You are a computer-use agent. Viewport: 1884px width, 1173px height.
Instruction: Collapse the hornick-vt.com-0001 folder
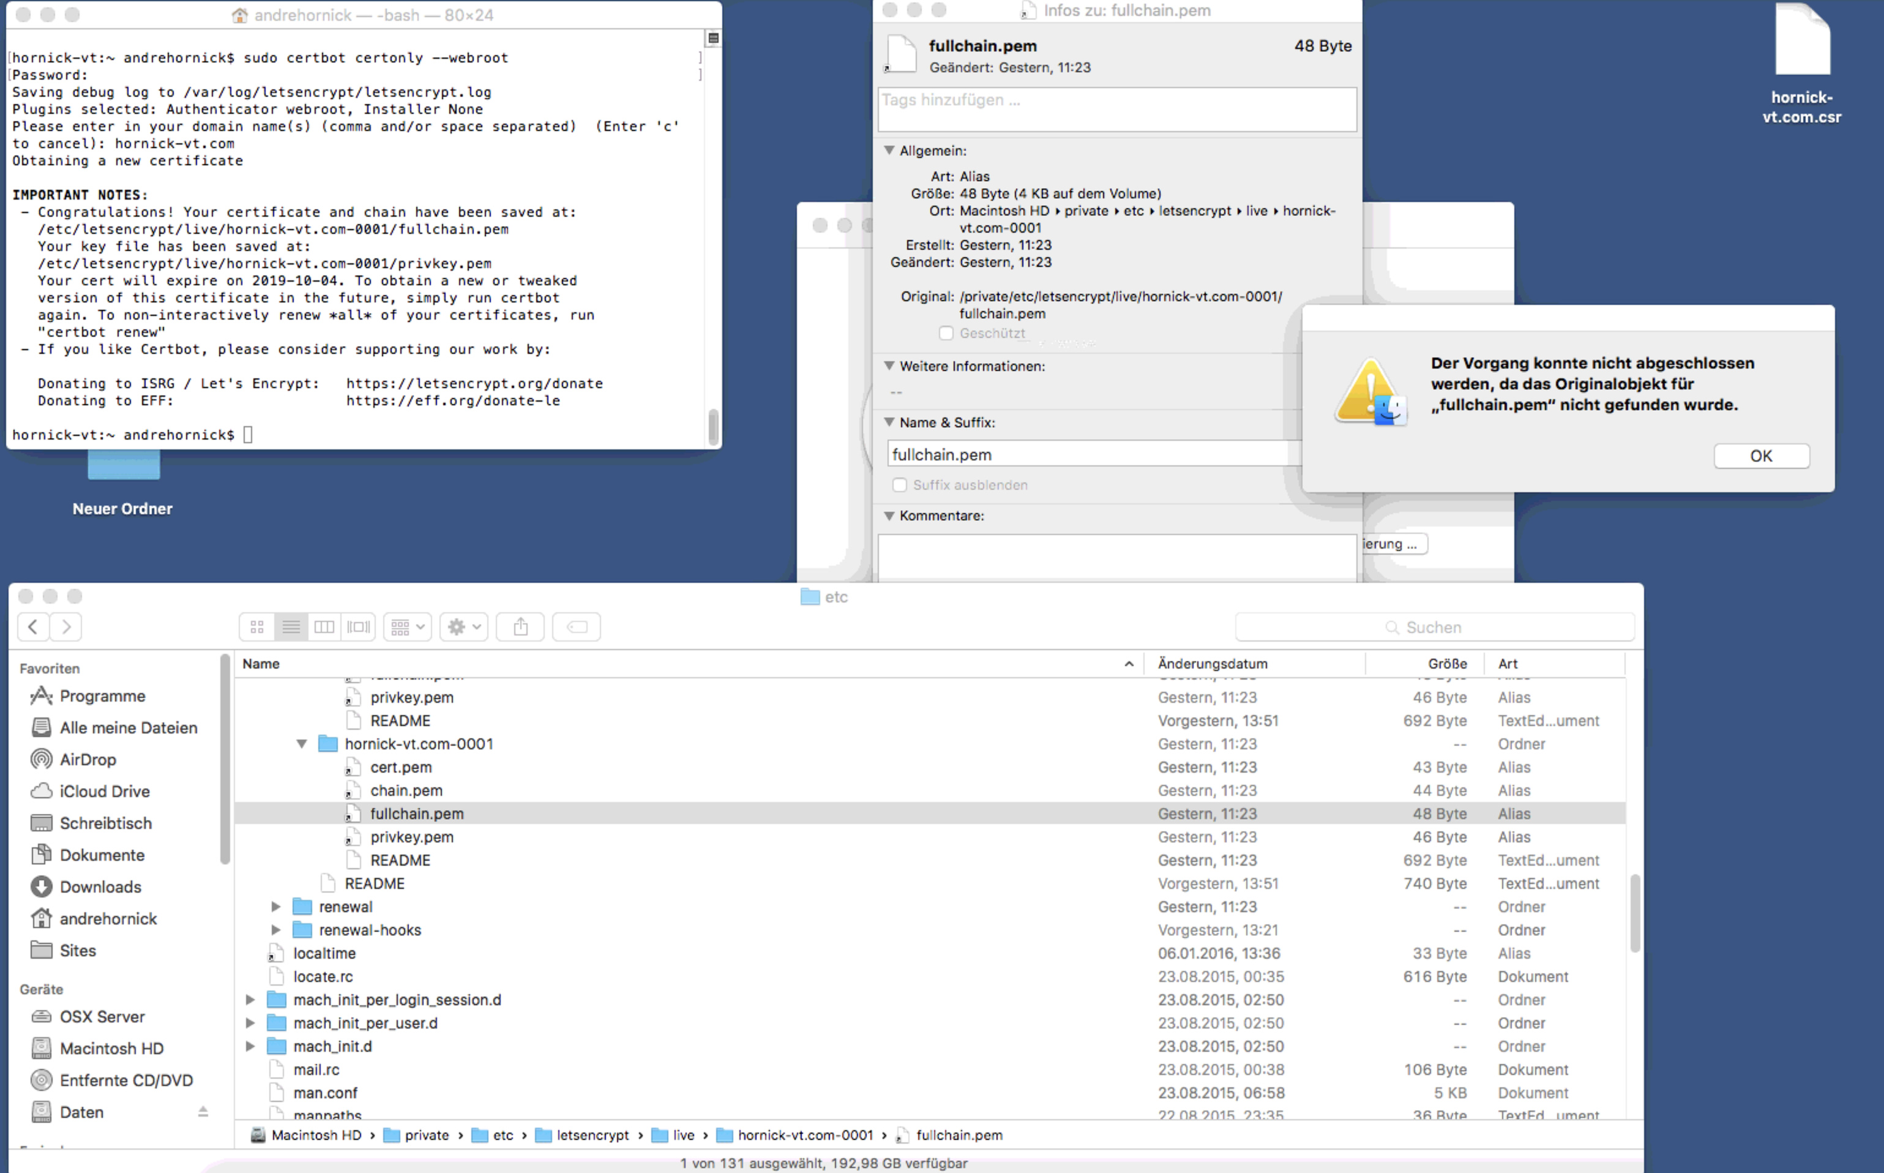click(x=302, y=744)
